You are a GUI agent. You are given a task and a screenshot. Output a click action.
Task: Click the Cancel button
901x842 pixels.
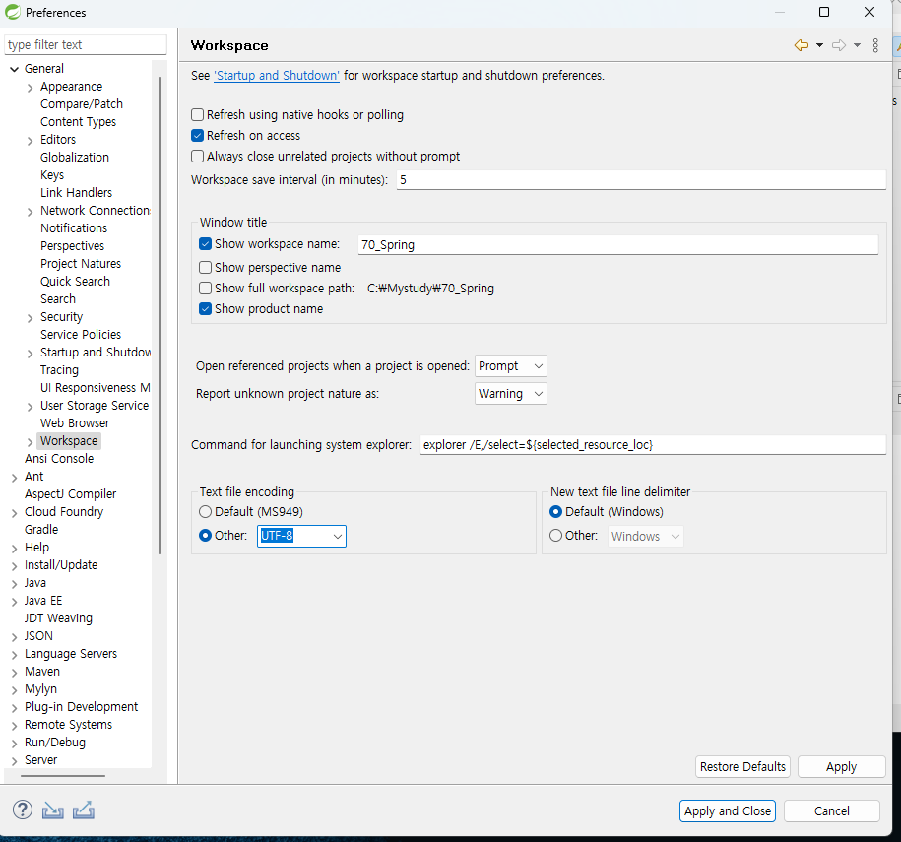pyautogui.click(x=831, y=810)
